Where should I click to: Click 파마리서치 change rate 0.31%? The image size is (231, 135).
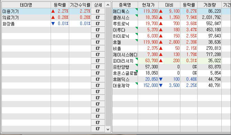(x=191, y=60)
